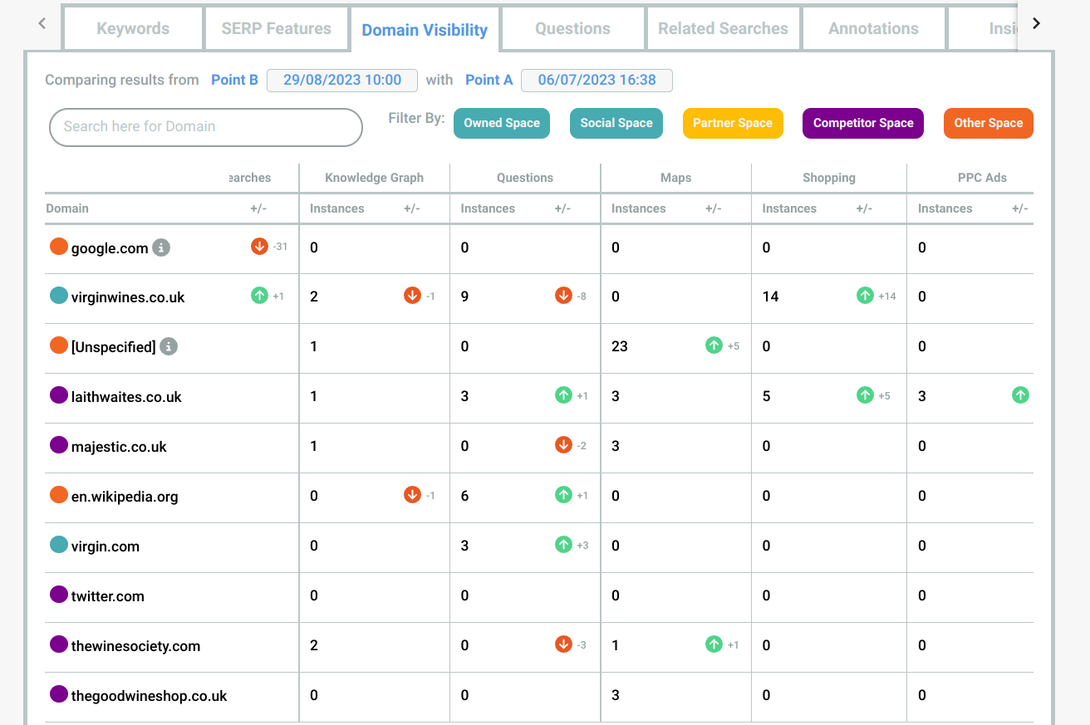This screenshot has width=1090, height=725.
Task: Click the info icon next to google.com
Action: 161,247
